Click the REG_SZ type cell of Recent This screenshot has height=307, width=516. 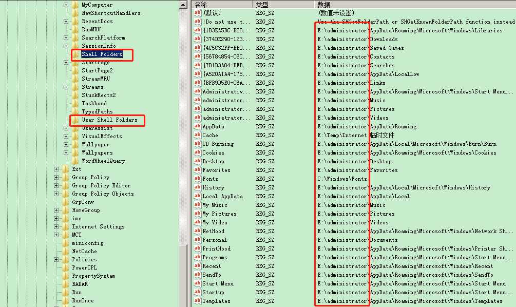pos(265,266)
